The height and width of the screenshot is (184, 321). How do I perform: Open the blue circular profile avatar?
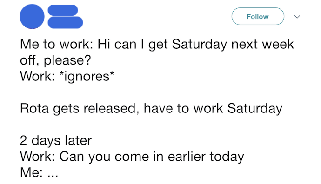pyautogui.click(x=32, y=16)
